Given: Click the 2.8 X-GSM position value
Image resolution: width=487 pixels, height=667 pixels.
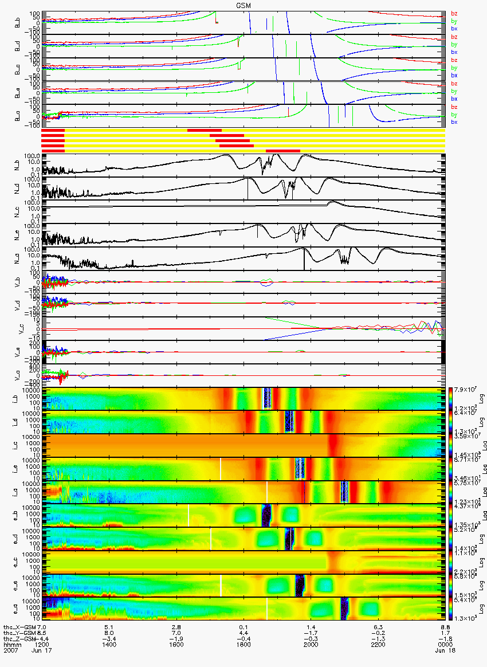Looking at the screenshot, I should tap(176, 627).
